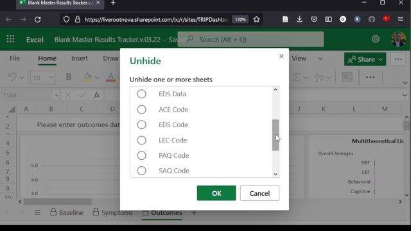Open the browser hamburger menu

pos(400,19)
